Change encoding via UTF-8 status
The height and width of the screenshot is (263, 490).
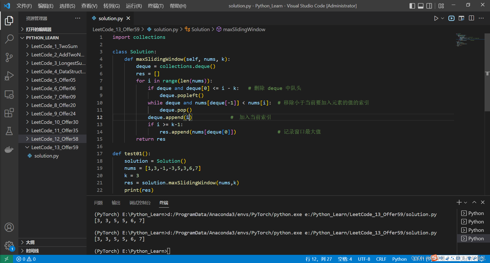pos(364,259)
